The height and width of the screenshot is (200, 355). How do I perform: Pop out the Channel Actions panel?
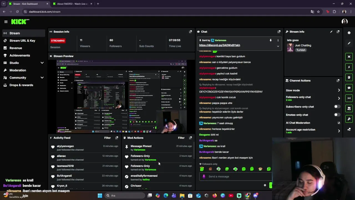coord(338,81)
